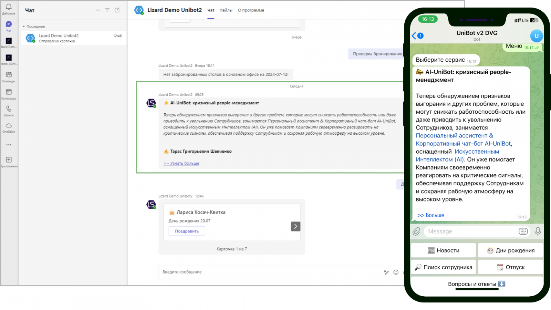
Task: Open the Chat icon in Teams sidebar
Action: pyautogui.click(x=9, y=24)
